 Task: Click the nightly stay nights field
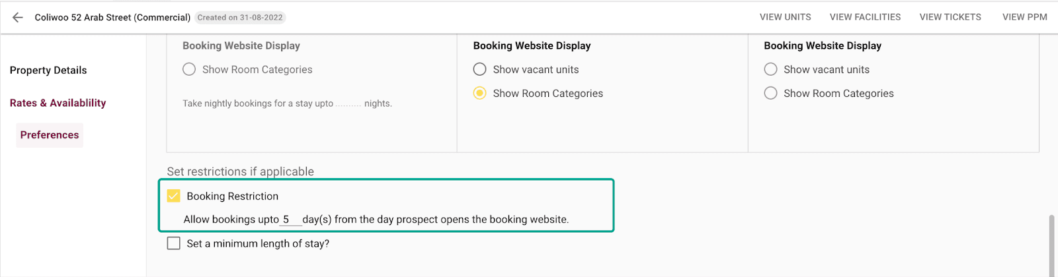pos(348,104)
